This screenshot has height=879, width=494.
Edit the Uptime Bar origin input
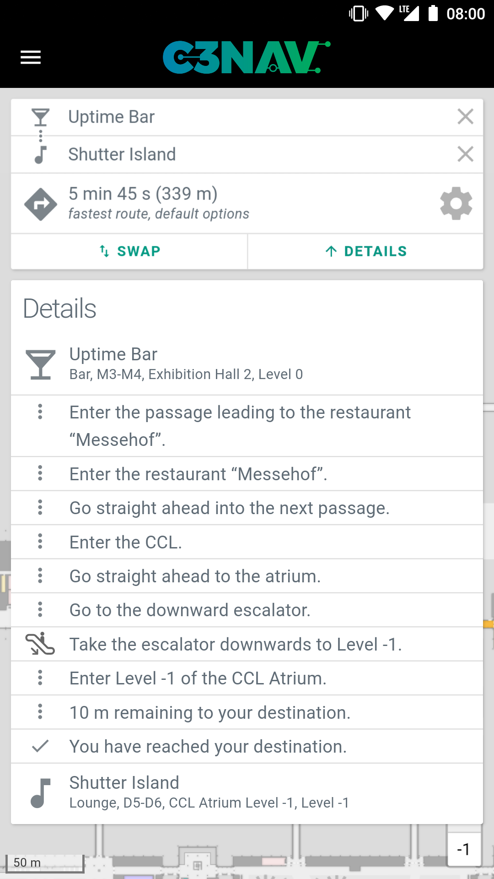tap(256, 117)
